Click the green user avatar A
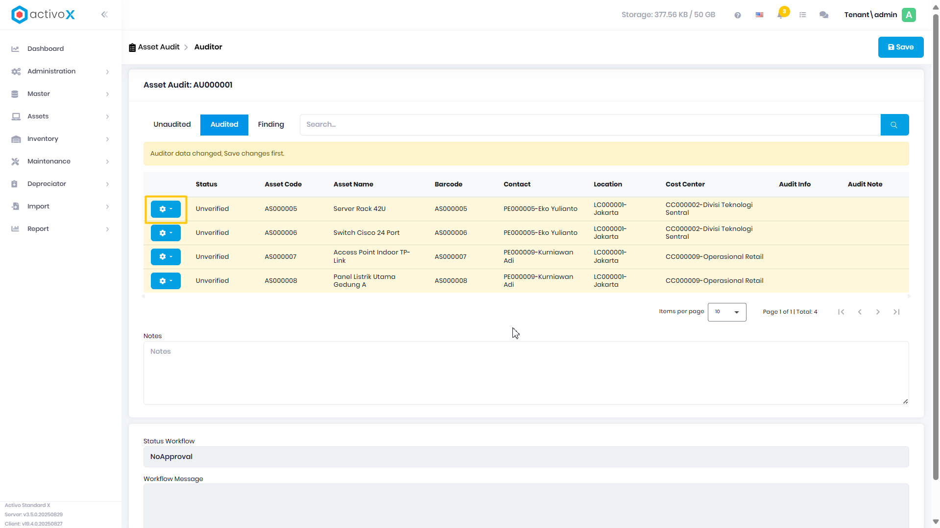 point(909,15)
